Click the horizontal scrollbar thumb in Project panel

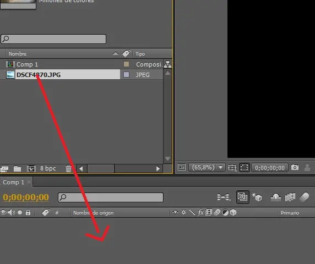pos(101,168)
